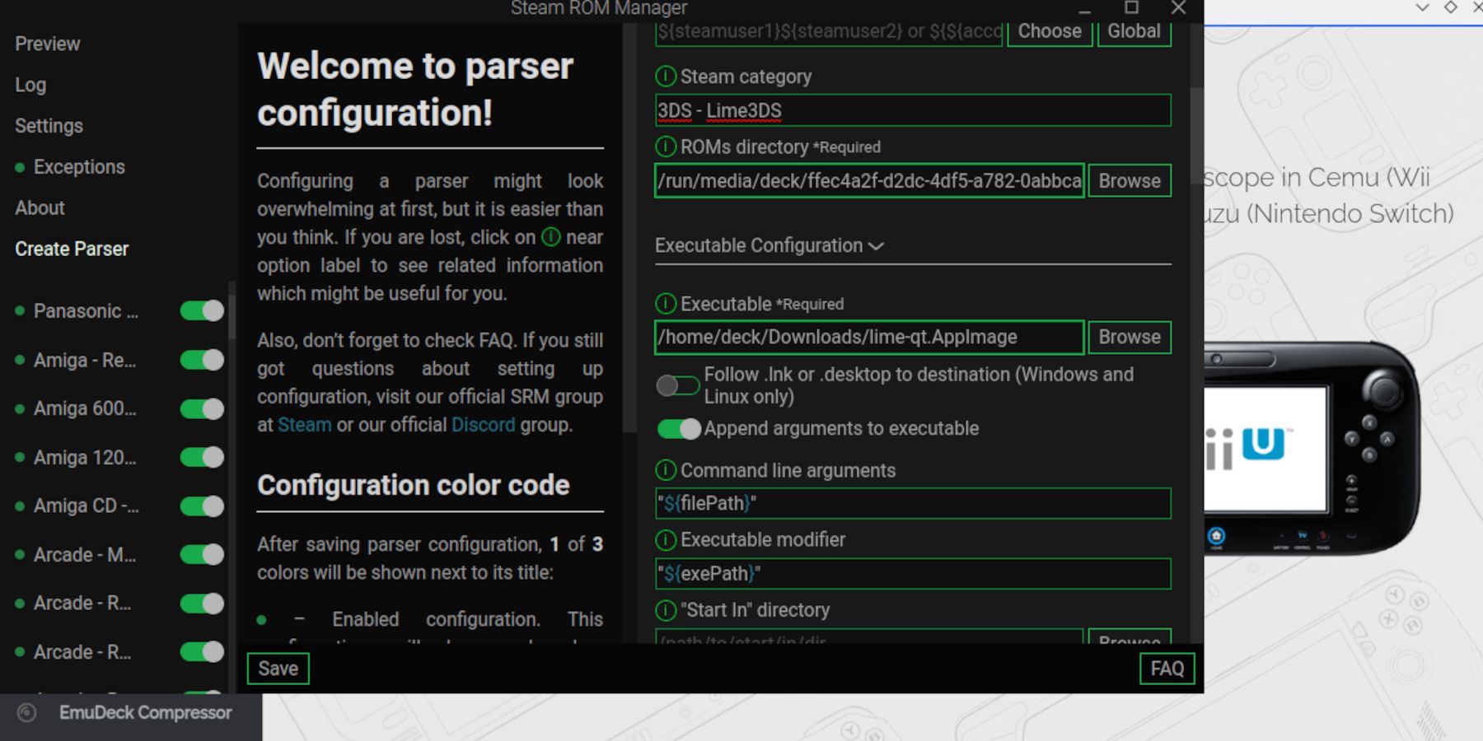Open Exceptions page
The image size is (1483, 741).
[x=79, y=167]
